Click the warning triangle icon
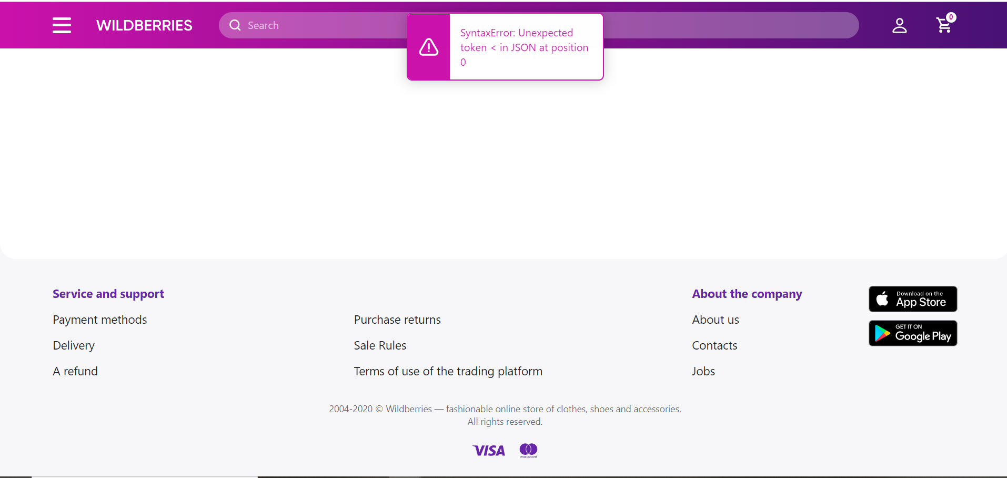The width and height of the screenshot is (1007, 478). pos(429,47)
